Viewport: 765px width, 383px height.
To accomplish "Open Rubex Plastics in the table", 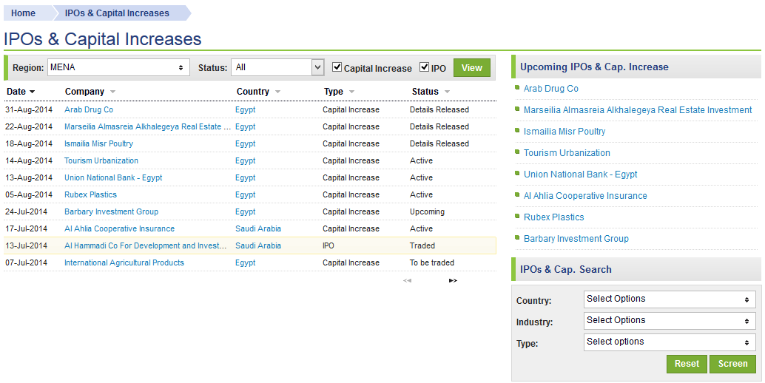I will point(90,195).
